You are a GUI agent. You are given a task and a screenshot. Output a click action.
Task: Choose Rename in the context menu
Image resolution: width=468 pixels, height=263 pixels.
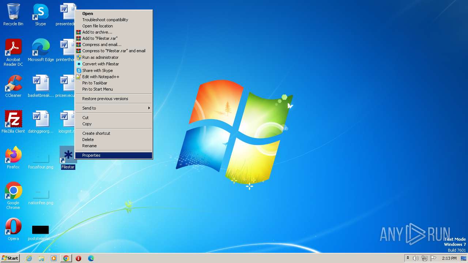[x=114, y=146]
